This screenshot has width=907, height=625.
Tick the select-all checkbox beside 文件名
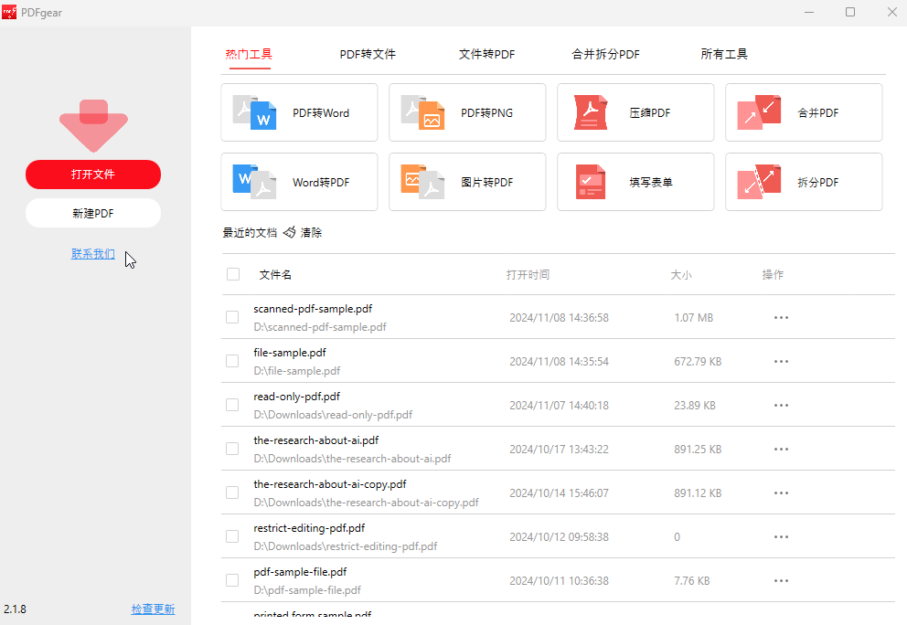[233, 274]
